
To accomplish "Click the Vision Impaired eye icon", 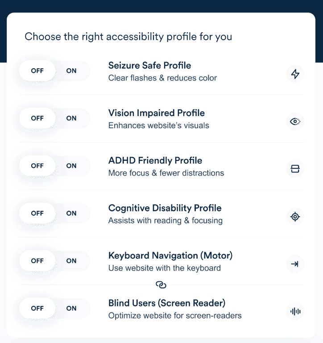I will 295,121.
